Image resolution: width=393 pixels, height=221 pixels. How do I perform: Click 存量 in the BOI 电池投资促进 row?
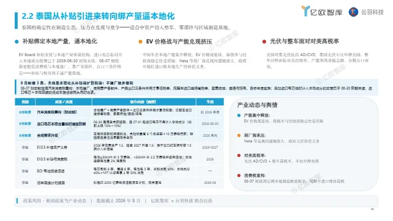[x=25, y=171]
